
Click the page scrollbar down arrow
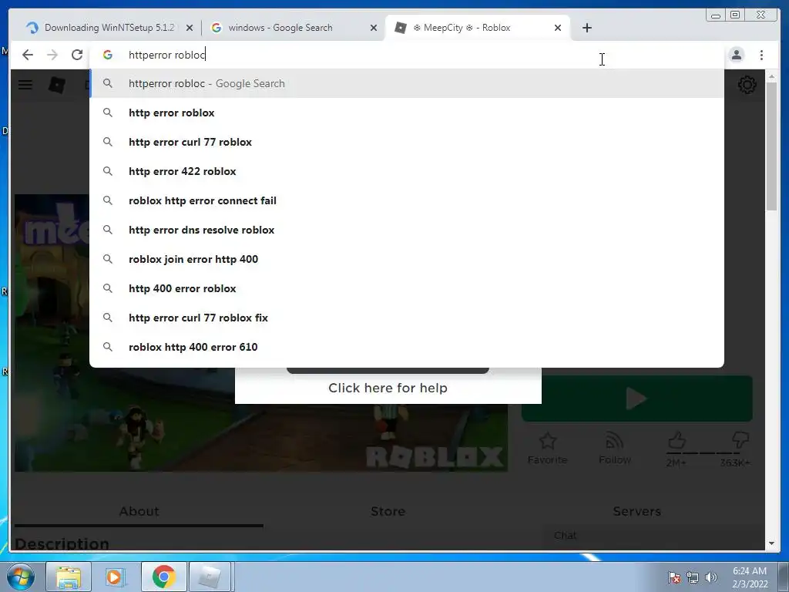click(771, 543)
